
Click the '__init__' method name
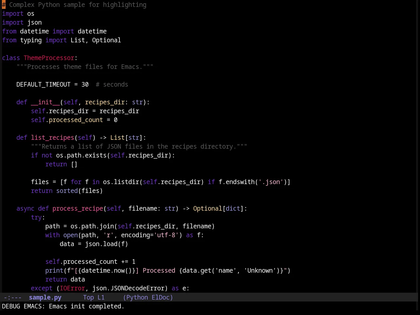coord(45,102)
